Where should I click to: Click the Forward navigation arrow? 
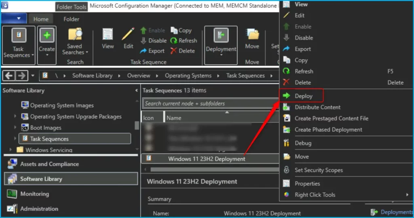(22, 75)
